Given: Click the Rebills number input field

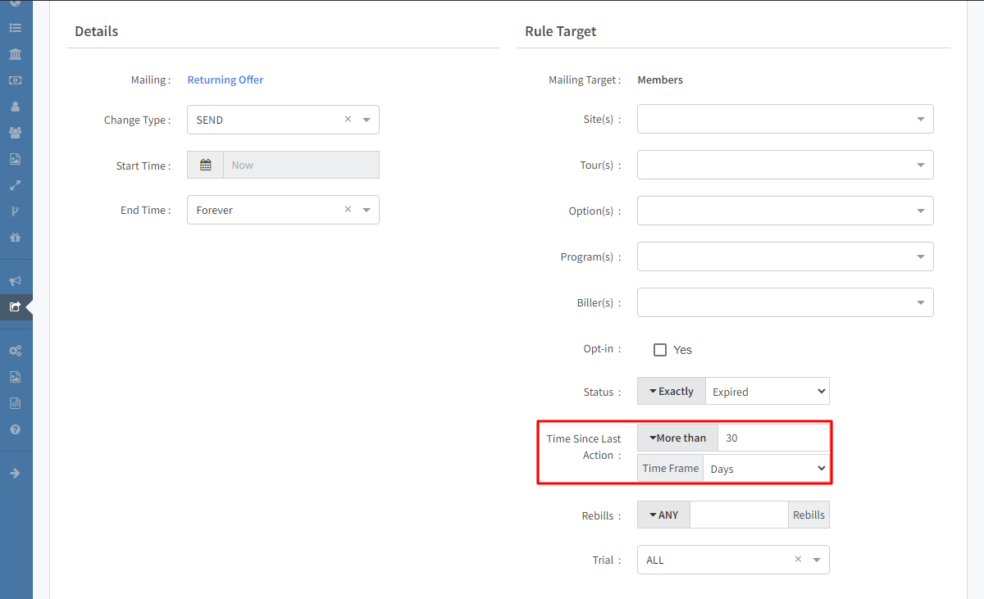Looking at the screenshot, I should 739,515.
